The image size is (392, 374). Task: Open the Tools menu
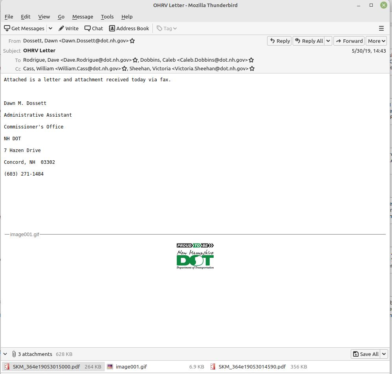(107, 16)
